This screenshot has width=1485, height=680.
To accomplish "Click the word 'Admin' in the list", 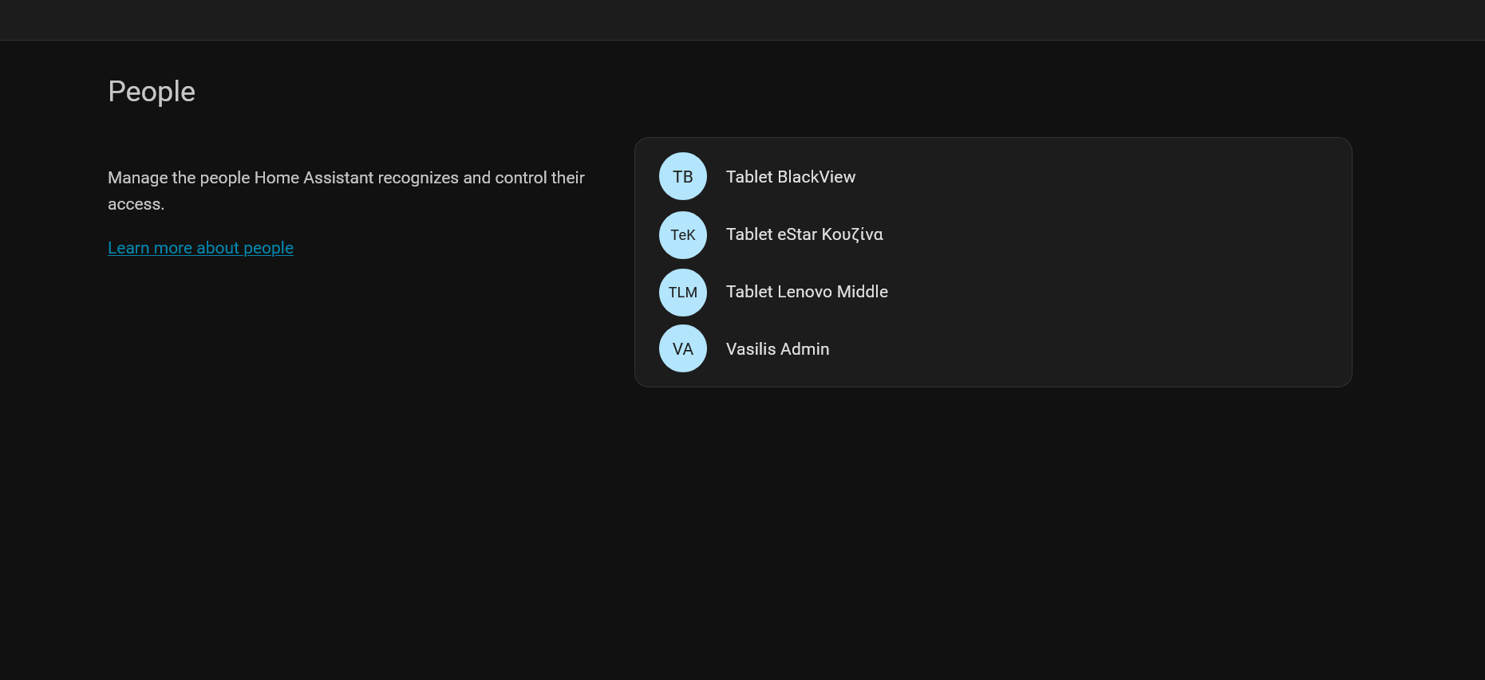I will tap(804, 349).
